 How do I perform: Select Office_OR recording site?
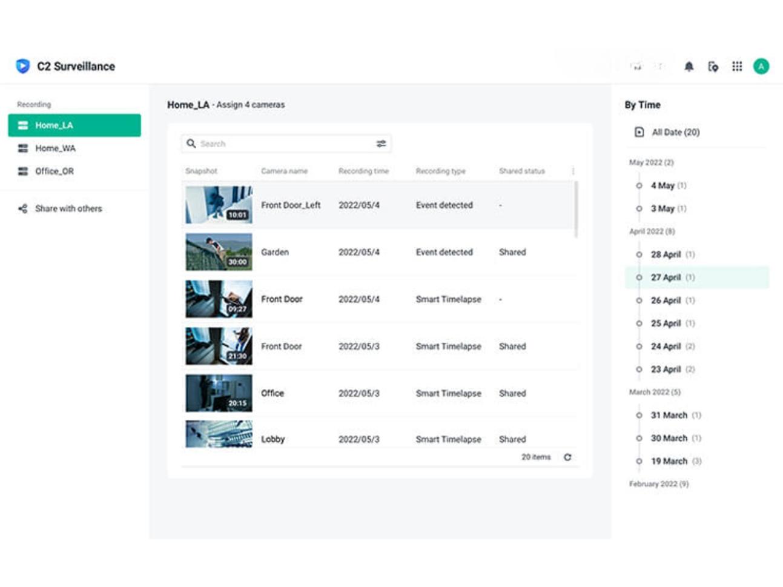tap(55, 171)
